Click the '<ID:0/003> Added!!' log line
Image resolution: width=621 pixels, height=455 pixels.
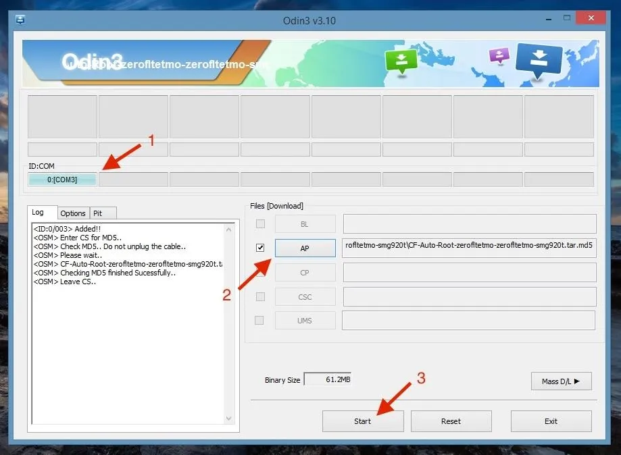pyautogui.click(x=68, y=229)
